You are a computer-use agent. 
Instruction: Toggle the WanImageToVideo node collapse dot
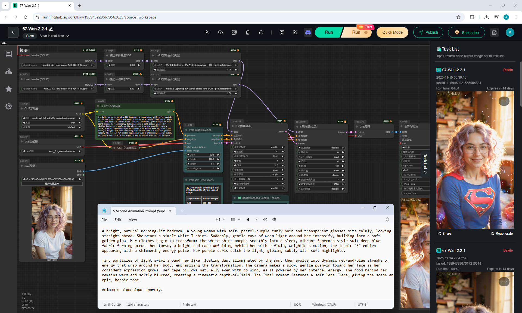pyautogui.click(x=186, y=130)
